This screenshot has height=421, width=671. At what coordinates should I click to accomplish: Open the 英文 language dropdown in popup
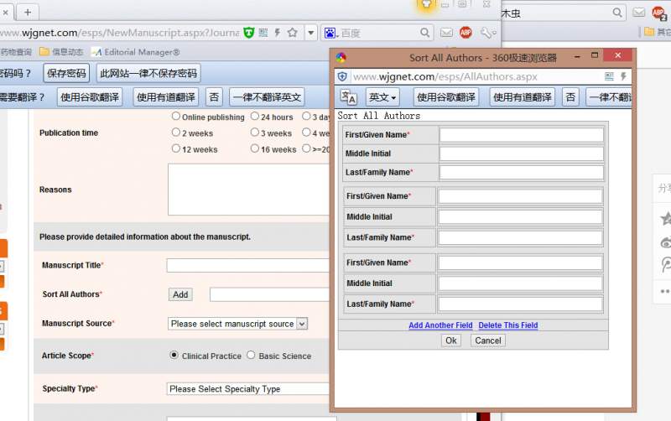click(x=382, y=97)
